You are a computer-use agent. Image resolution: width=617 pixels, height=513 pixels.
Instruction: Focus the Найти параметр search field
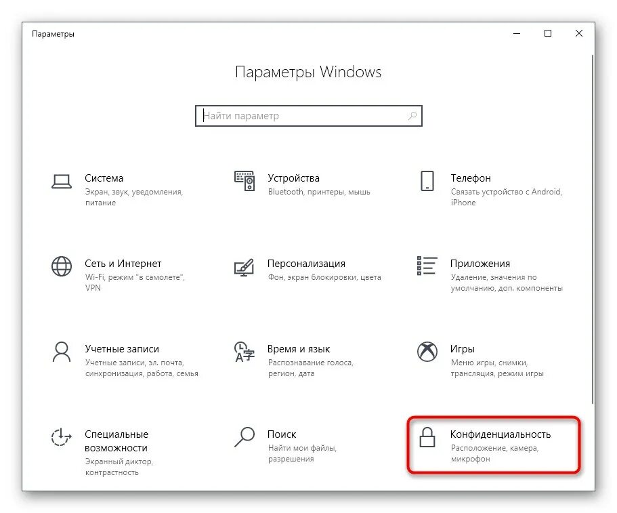click(x=309, y=116)
